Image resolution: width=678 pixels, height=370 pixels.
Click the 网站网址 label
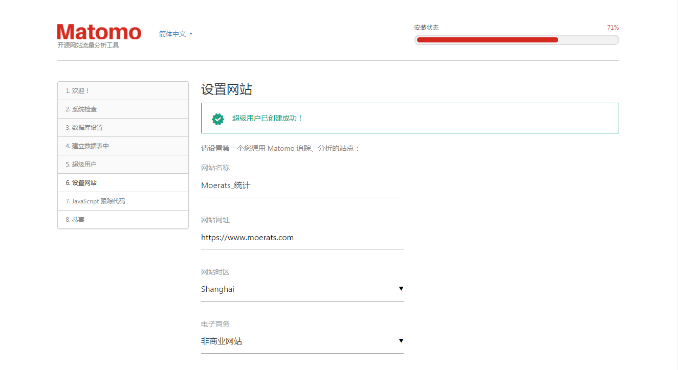point(215,220)
